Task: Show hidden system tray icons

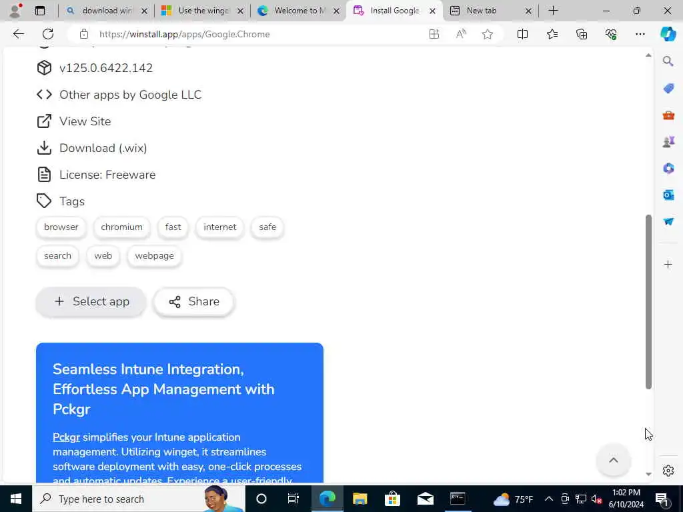Action: click(x=548, y=499)
